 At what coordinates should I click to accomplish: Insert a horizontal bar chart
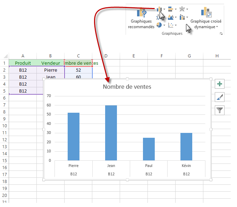(x=171, y=9)
